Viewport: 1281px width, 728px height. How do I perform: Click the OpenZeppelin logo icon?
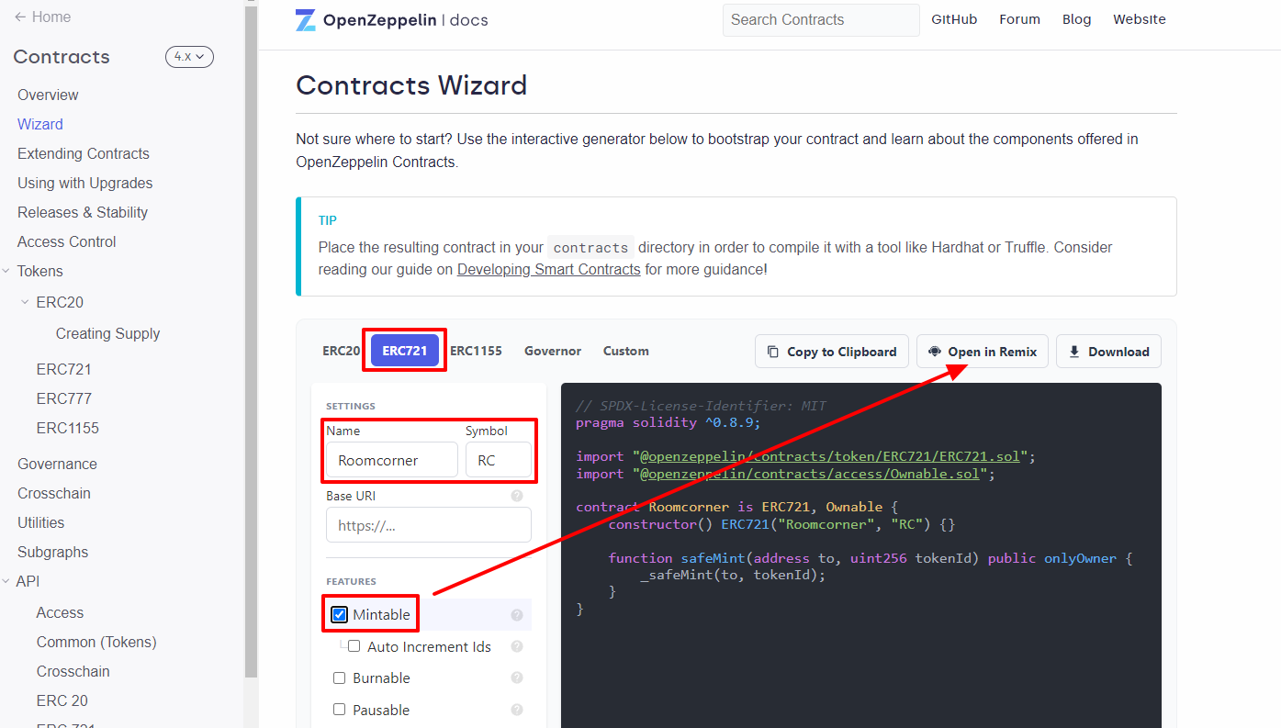[306, 20]
